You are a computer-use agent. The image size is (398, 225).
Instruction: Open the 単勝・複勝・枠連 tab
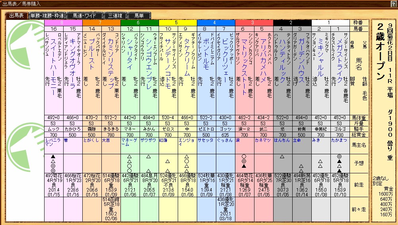(47, 16)
